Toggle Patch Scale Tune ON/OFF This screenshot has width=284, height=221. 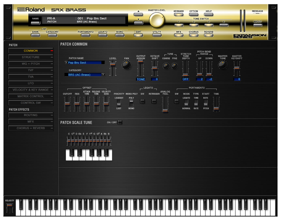(120, 123)
